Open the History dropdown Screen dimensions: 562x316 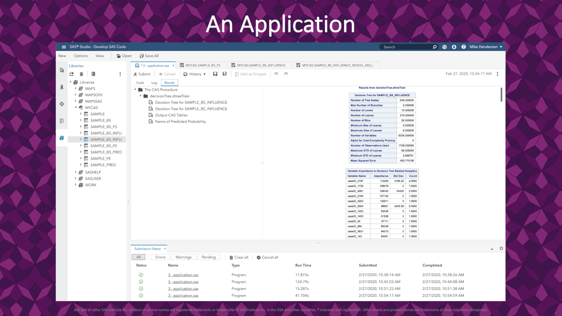click(x=195, y=74)
